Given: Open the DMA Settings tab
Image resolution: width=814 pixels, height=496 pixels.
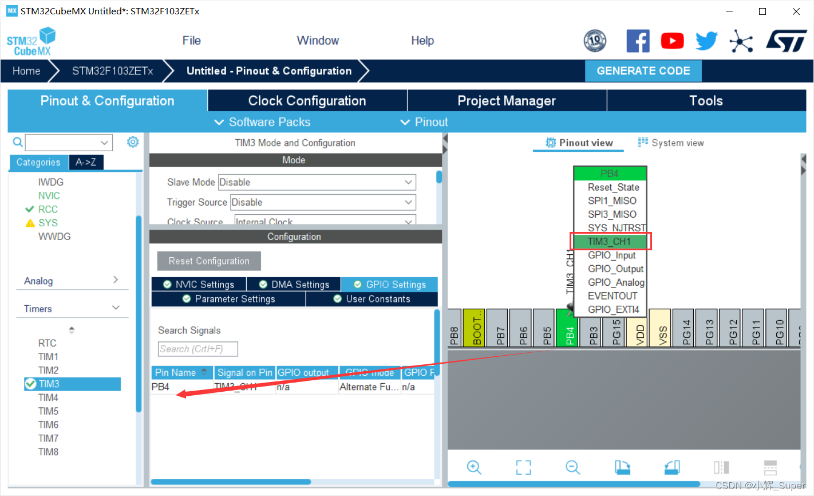Looking at the screenshot, I should pyautogui.click(x=294, y=285).
